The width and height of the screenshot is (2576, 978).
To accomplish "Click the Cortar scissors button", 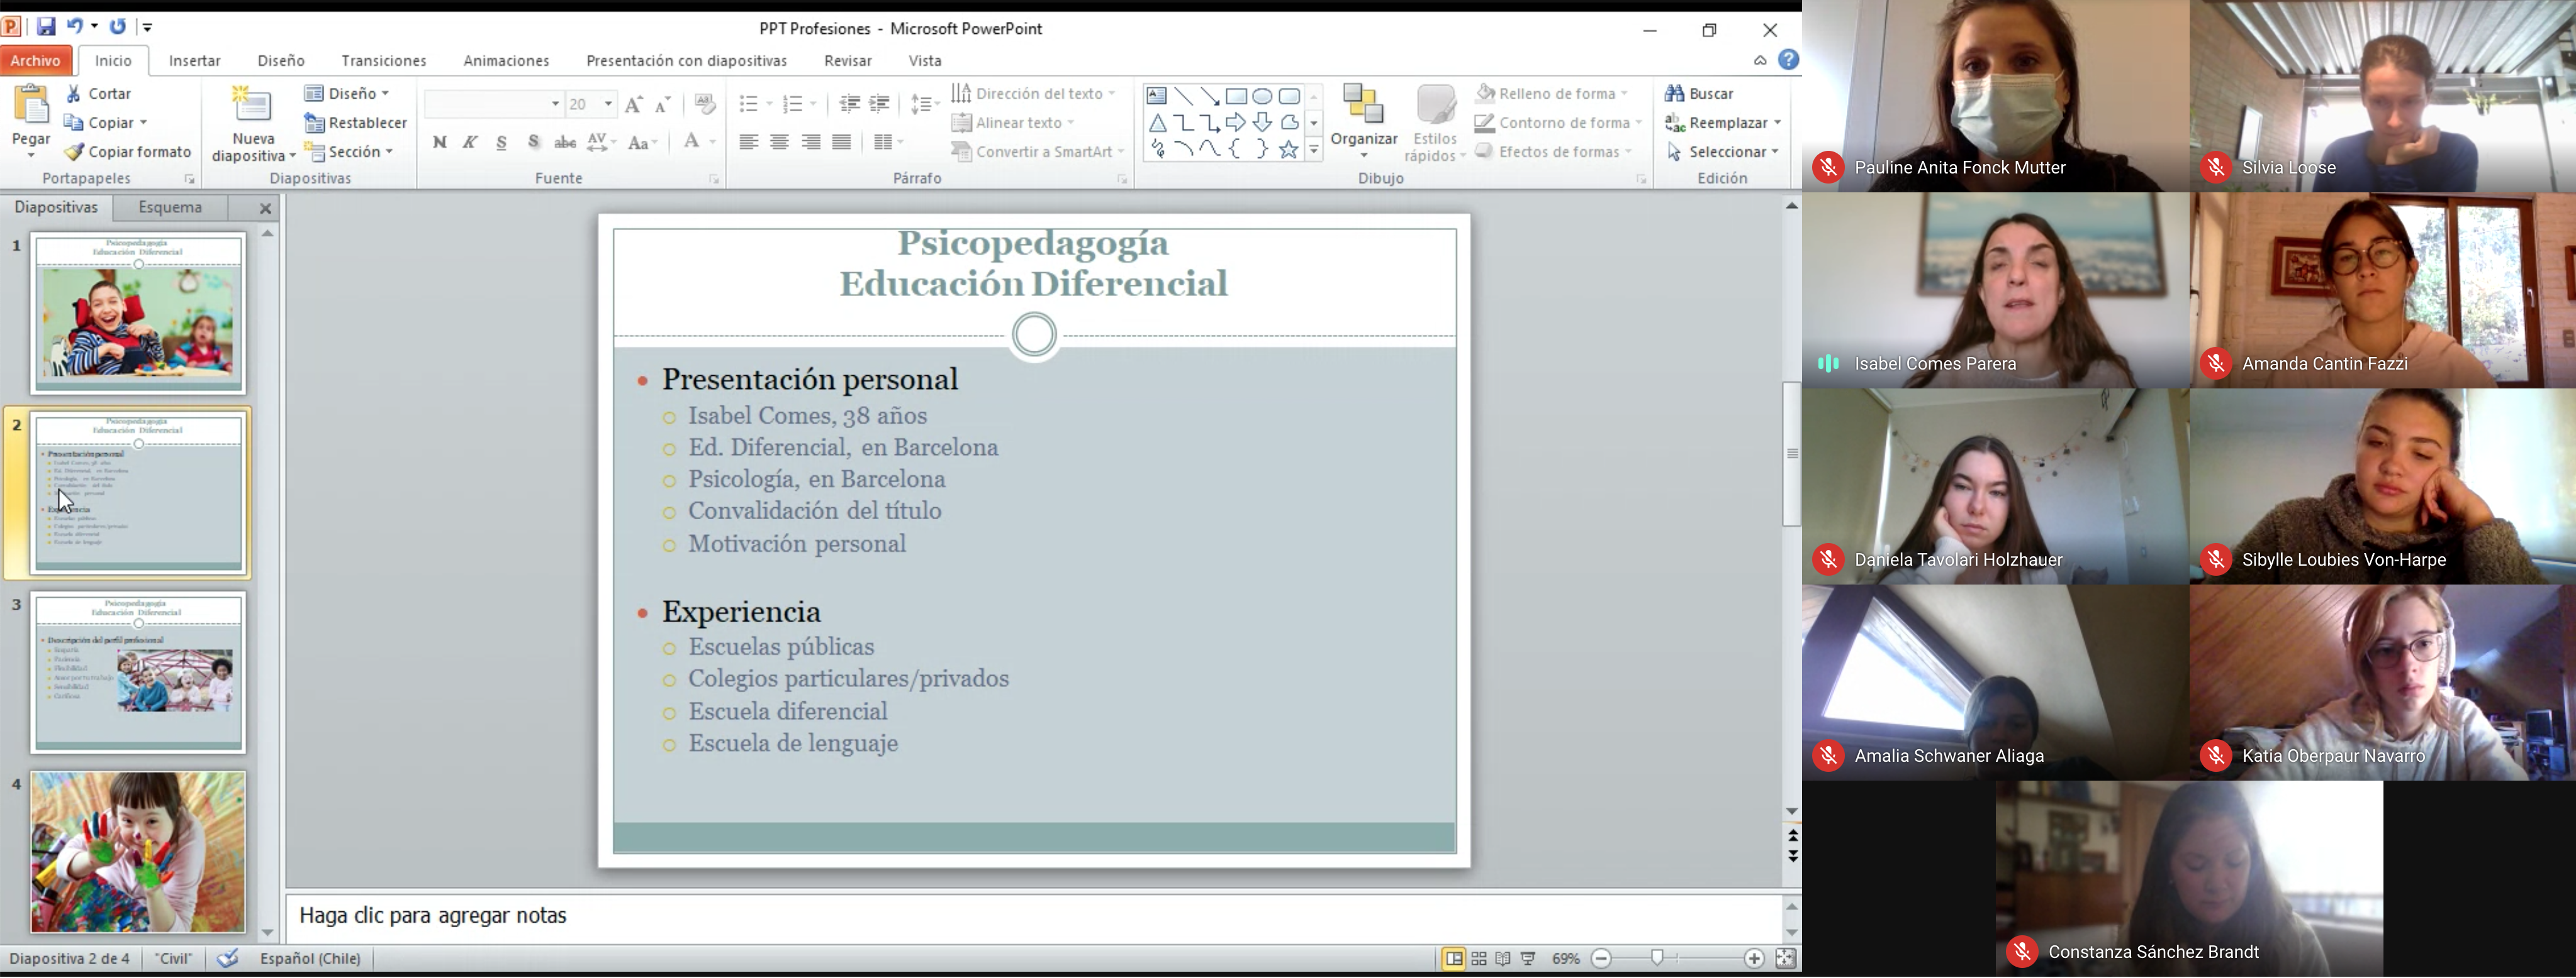I will (99, 94).
